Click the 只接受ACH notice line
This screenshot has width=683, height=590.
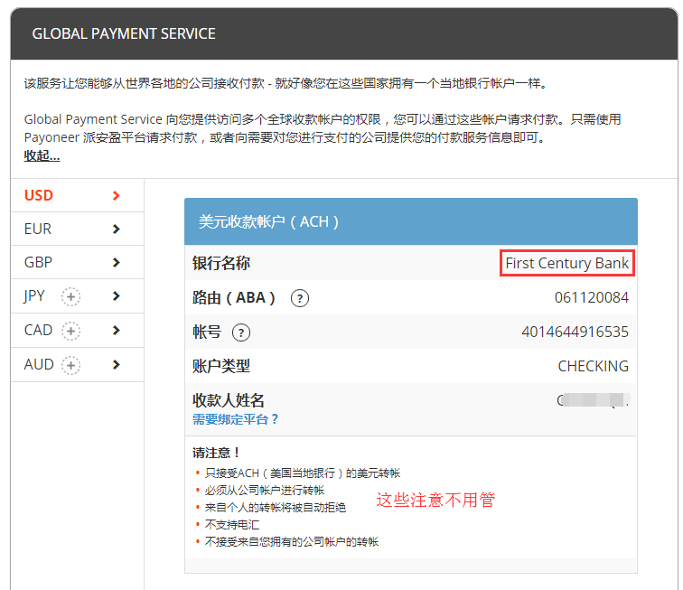pyautogui.click(x=303, y=473)
